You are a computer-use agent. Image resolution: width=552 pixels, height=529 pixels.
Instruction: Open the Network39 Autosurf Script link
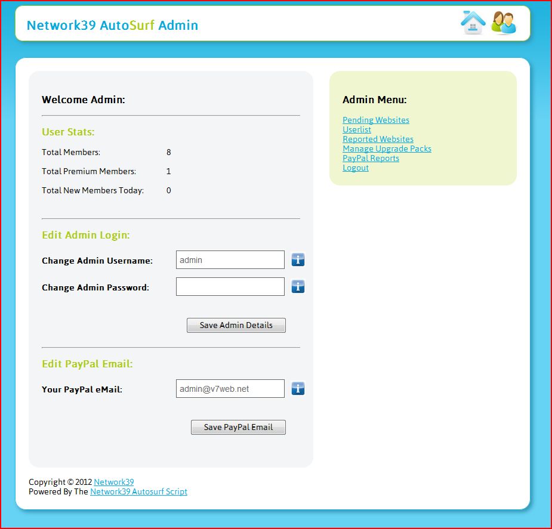pos(138,491)
